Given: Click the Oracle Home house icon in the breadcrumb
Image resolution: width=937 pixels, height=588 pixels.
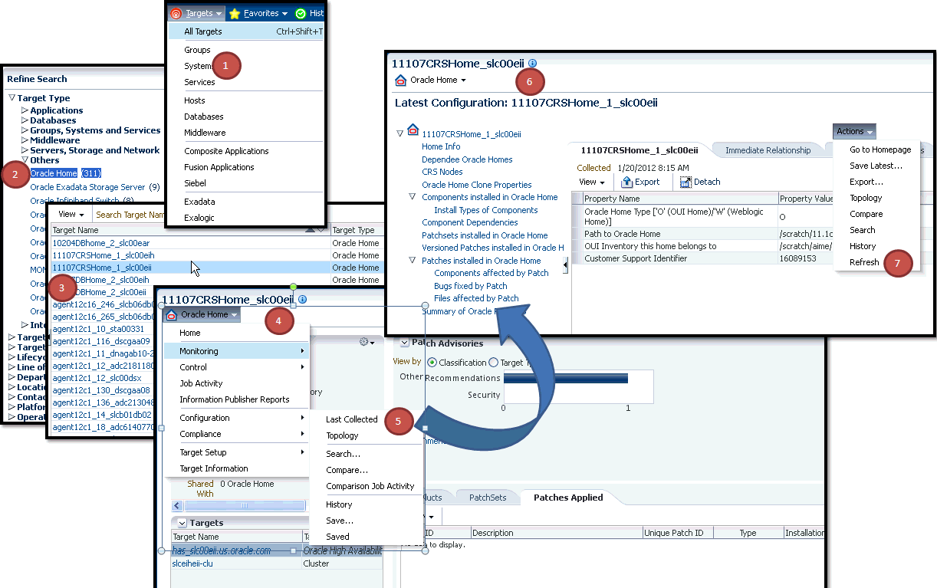Looking at the screenshot, I should pyautogui.click(x=400, y=80).
